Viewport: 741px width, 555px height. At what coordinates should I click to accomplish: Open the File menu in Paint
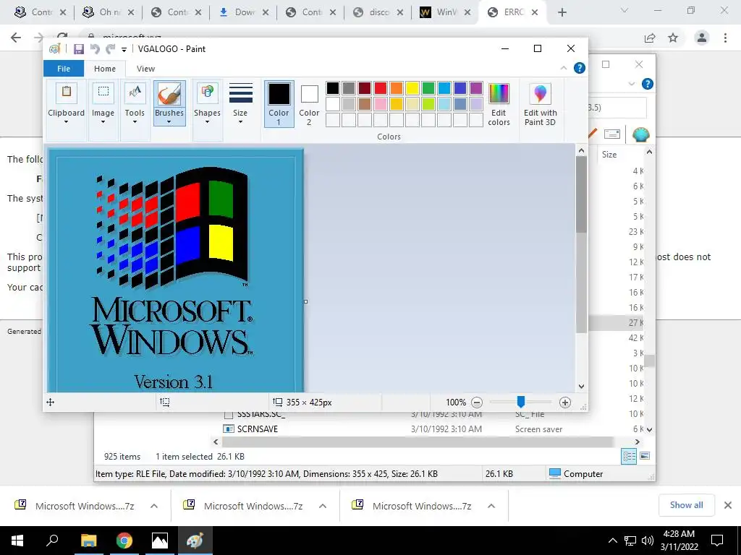(64, 69)
